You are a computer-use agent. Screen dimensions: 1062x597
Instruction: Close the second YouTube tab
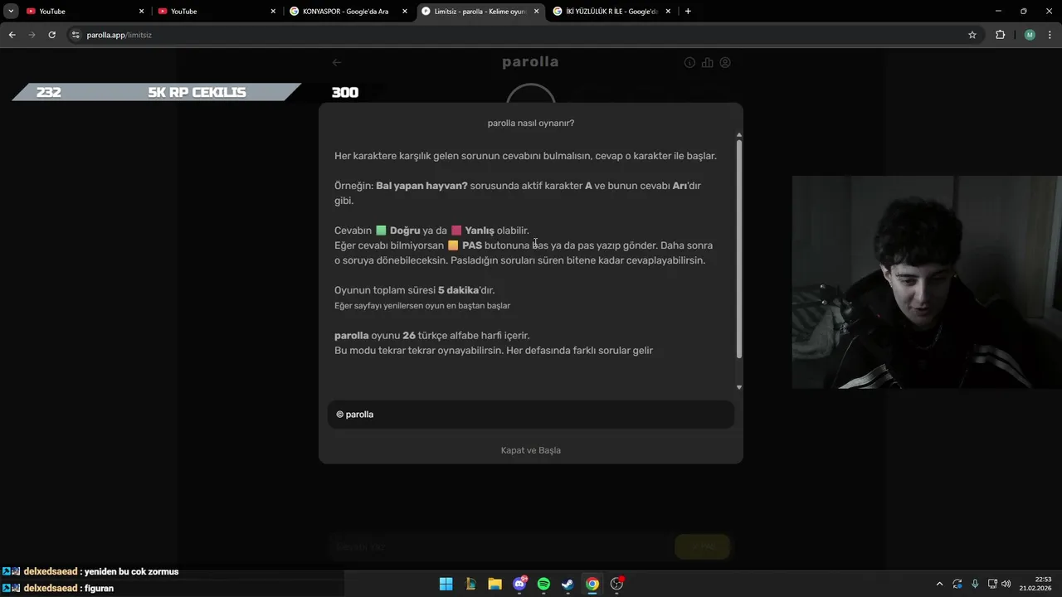click(273, 12)
